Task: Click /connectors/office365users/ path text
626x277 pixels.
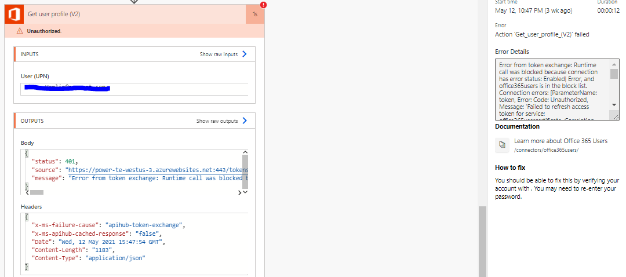Action: click(x=546, y=150)
